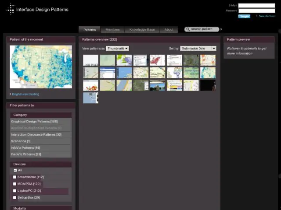This screenshot has height=210, width=281.
Task: Open the red-orange bubble cluster thumbnail
Action: click(x=91, y=85)
